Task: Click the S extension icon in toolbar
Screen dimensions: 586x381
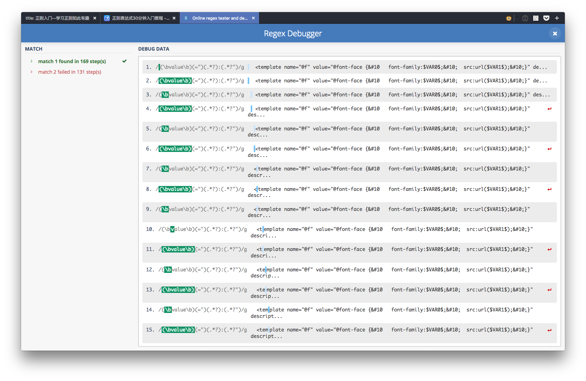Action: click(x=536, y=18)
